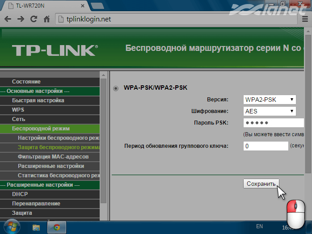
Task: Click the sidebar menu scrollbar thumb
Action: coord(103,141)
